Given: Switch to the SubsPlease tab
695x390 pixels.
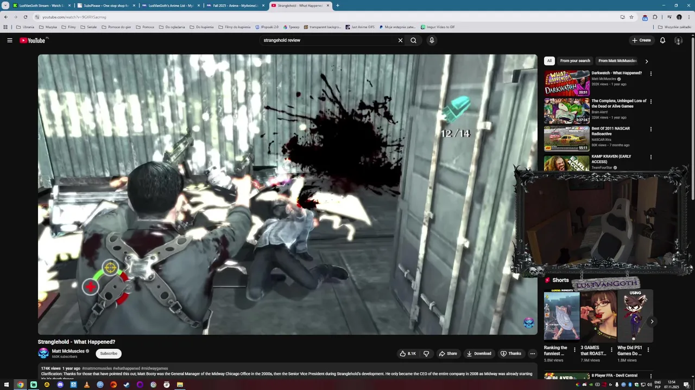Looking at the screenshot, I should click(x=105, y=5).
